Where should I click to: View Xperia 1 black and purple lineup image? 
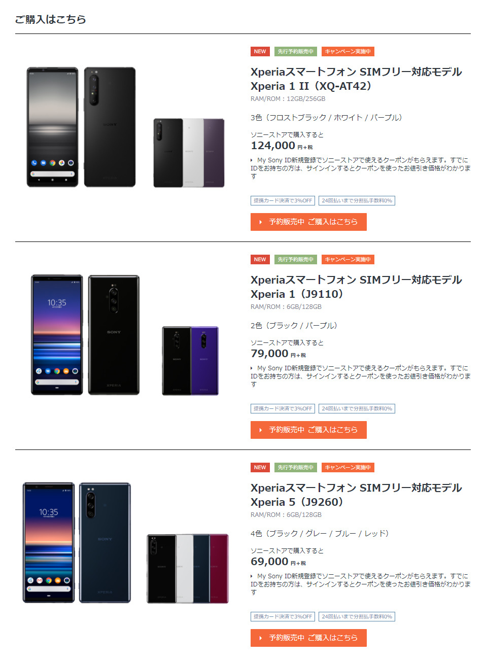190,361
